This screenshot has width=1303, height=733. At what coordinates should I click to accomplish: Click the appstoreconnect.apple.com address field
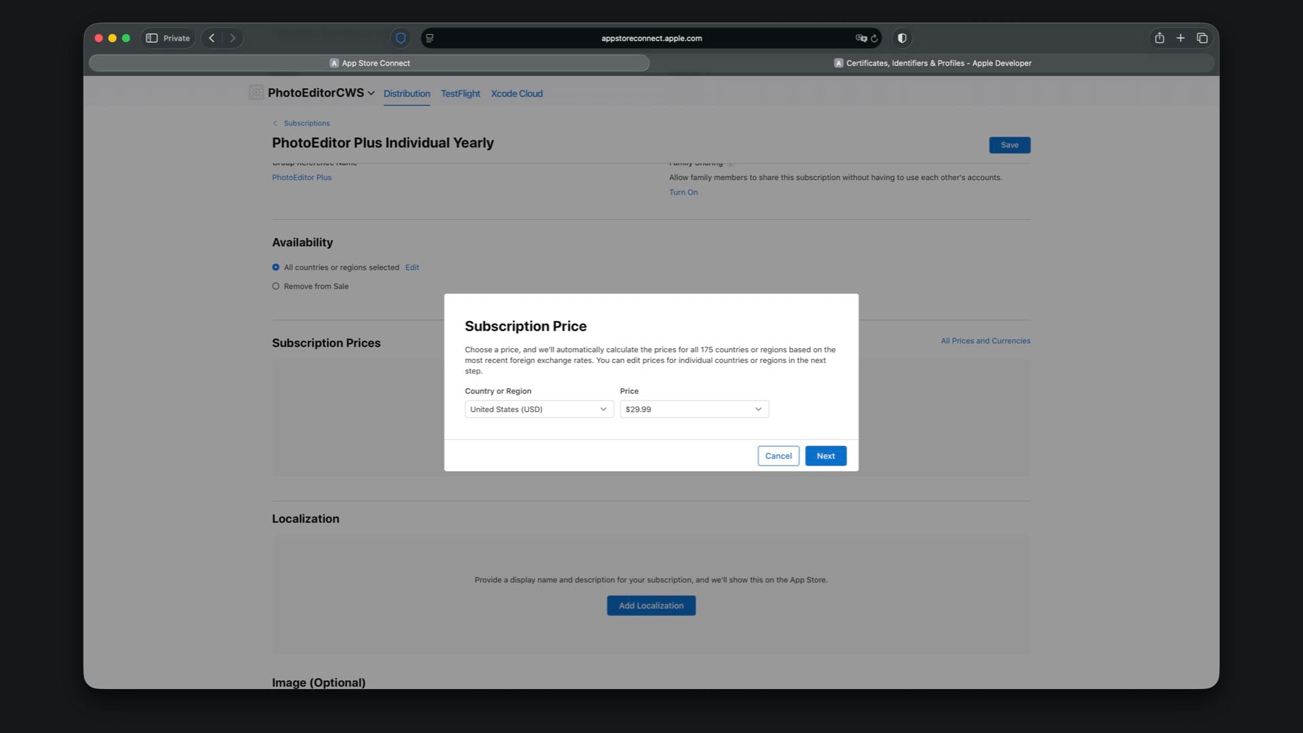pos(651,38)
